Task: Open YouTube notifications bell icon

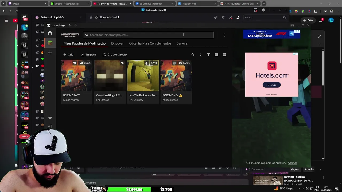Action: point(321,20)
